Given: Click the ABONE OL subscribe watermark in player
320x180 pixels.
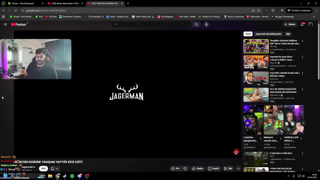Looking at the screenshot, I should pyautogui.click(x=236, y=152).
